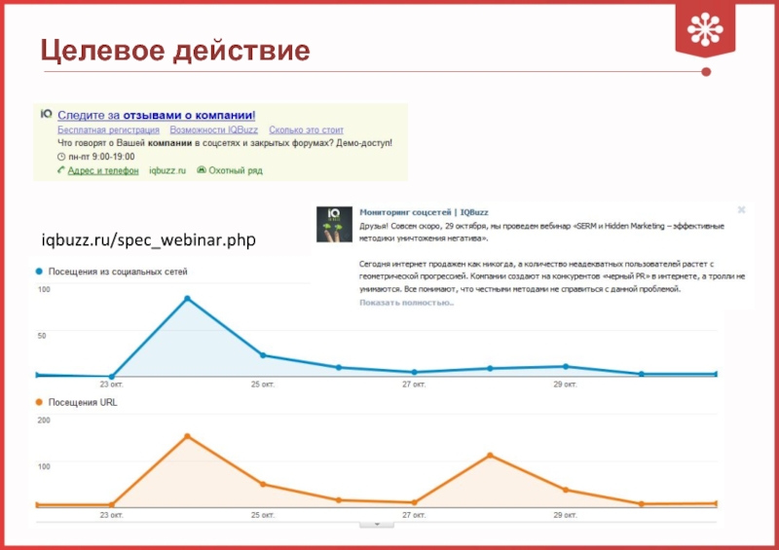Click the 'Целевое действие' slide title
Screen dimensions: 779x550
point(175,51)
